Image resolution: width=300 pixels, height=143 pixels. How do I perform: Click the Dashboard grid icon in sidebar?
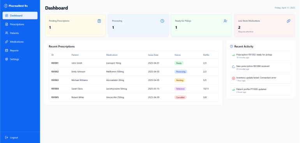pos(7,16)
